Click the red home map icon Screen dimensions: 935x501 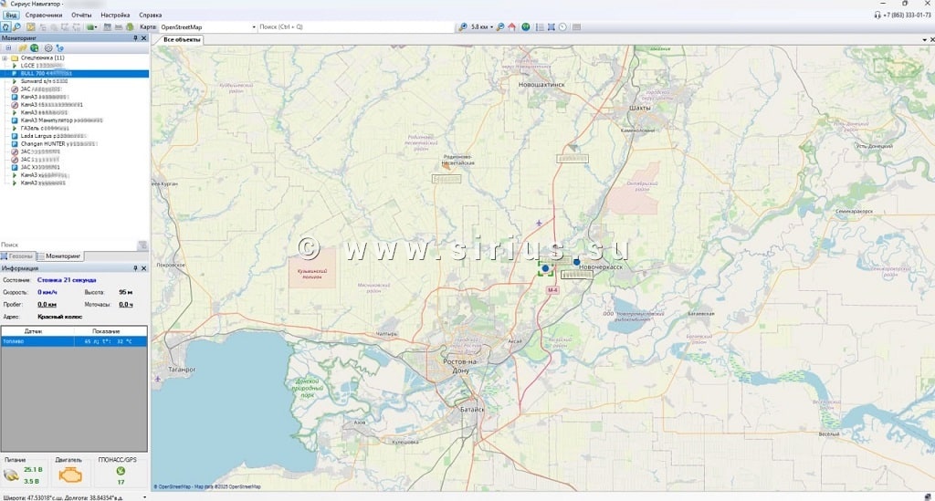pyautogui.click(x=512, y=27)
